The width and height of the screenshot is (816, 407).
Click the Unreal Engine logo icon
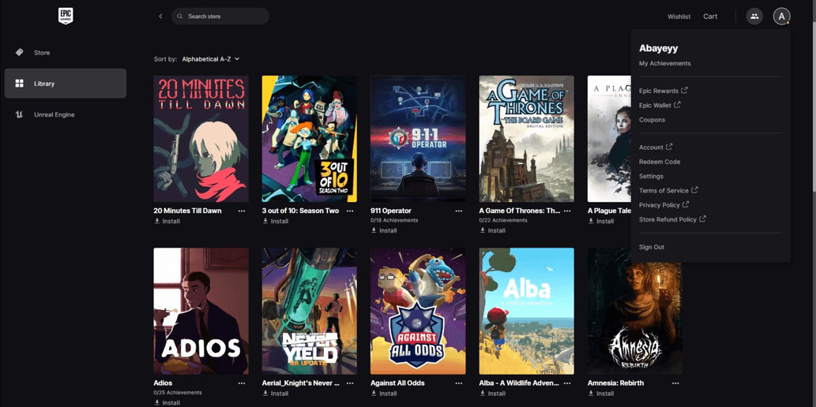pos(19,114)
